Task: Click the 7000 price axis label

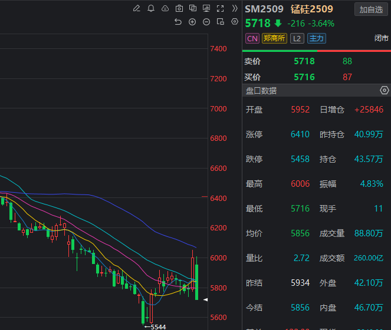Action: [x=218, y=109]
